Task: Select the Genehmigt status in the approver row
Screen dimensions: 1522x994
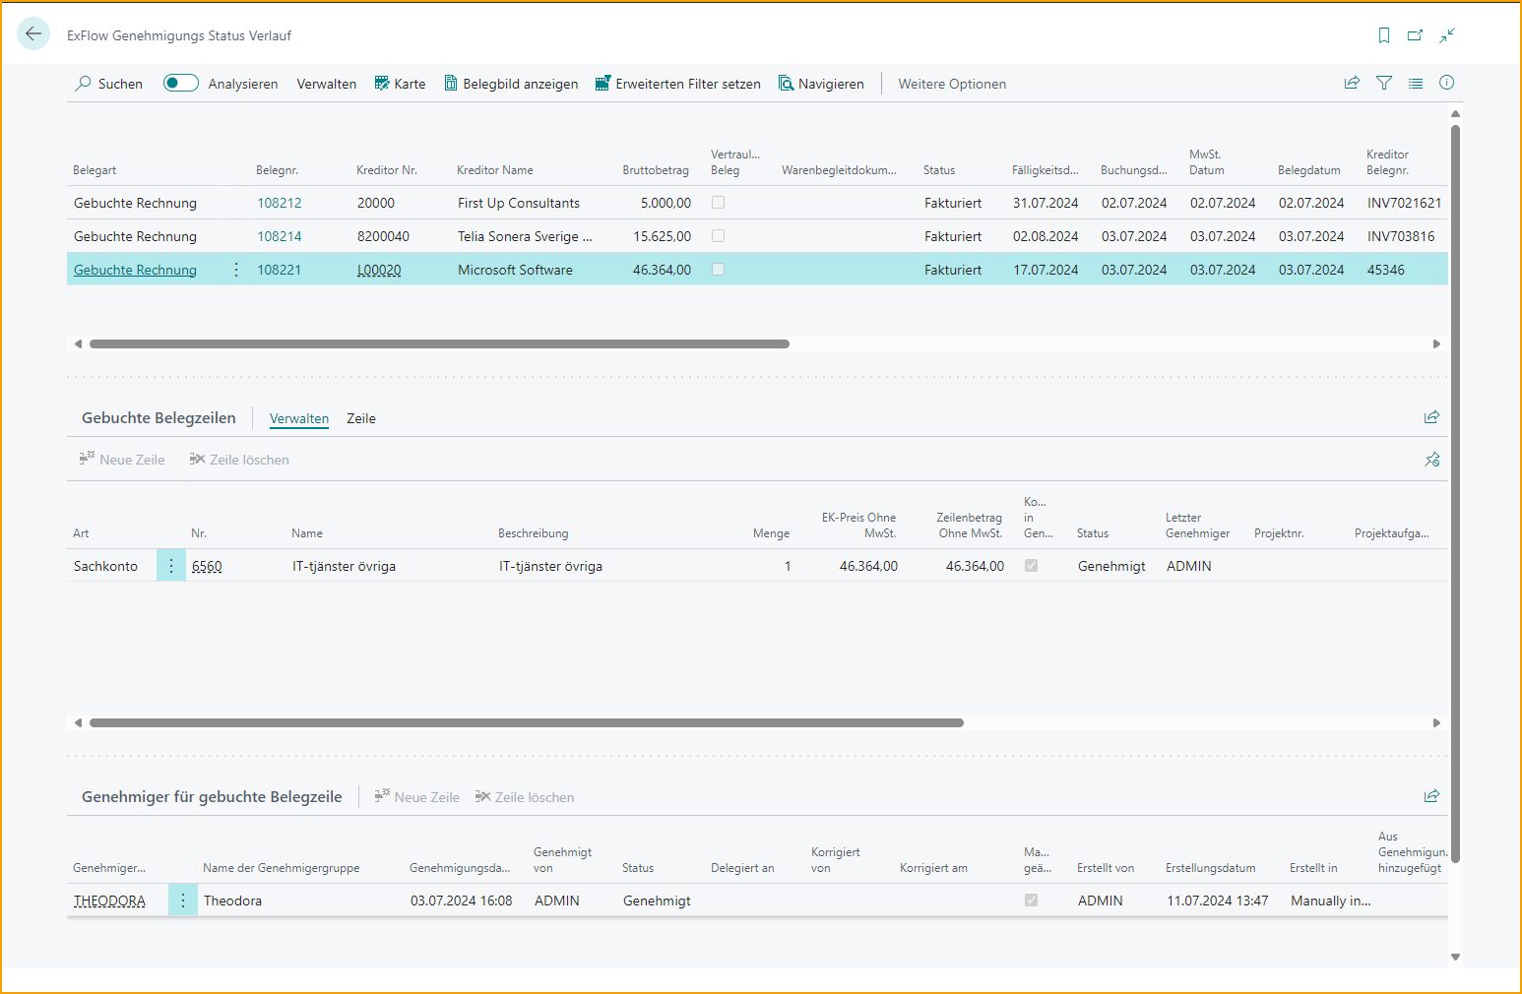Action: (657, 901)
